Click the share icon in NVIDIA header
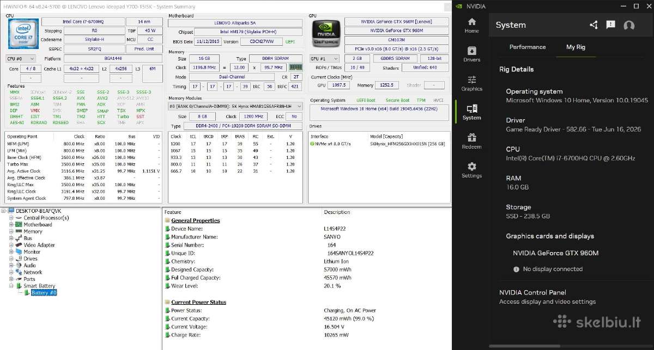The image size is (654, 350). click(594, 25)
